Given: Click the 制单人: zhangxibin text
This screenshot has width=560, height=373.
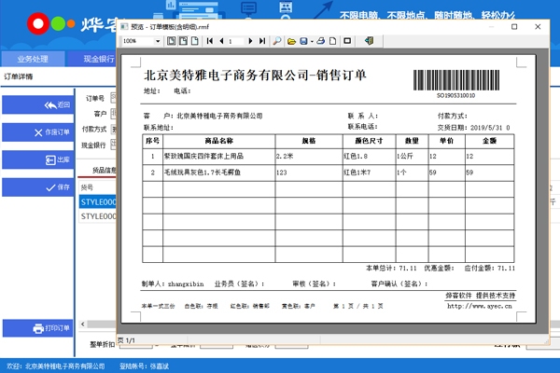Looking at the screenshot, I should coord(173,284).
